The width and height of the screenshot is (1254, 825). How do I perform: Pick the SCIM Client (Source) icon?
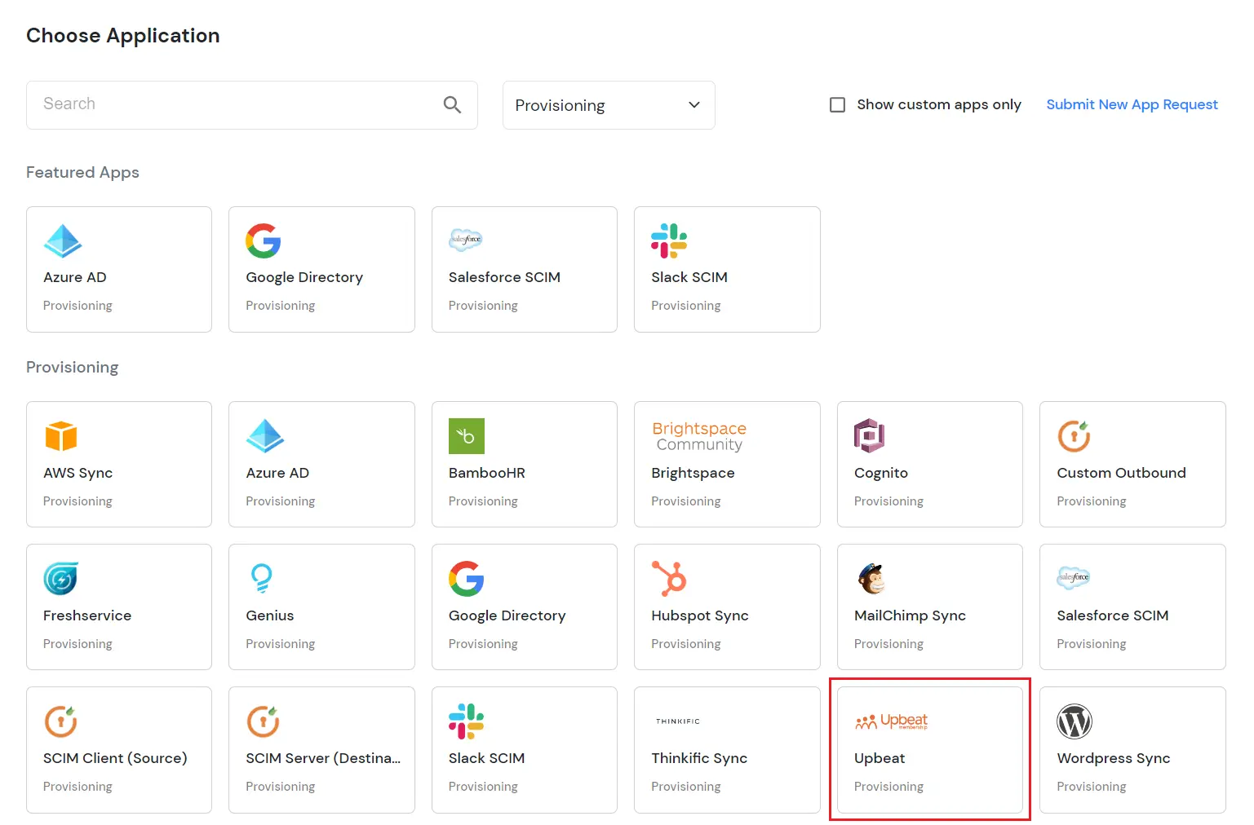pyautogui.click(x=61, y=721)
